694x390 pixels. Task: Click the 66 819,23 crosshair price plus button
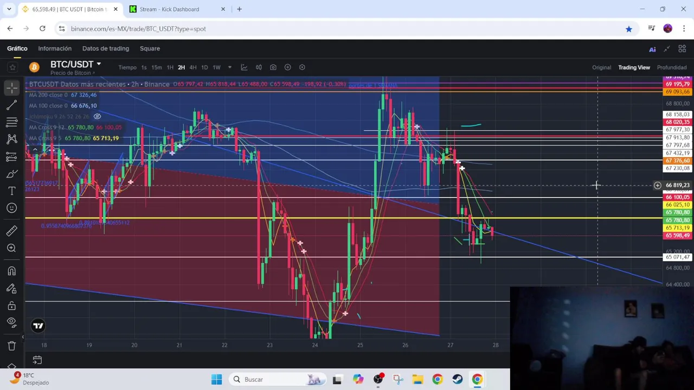pyautogui.click(x=657, y=185)
